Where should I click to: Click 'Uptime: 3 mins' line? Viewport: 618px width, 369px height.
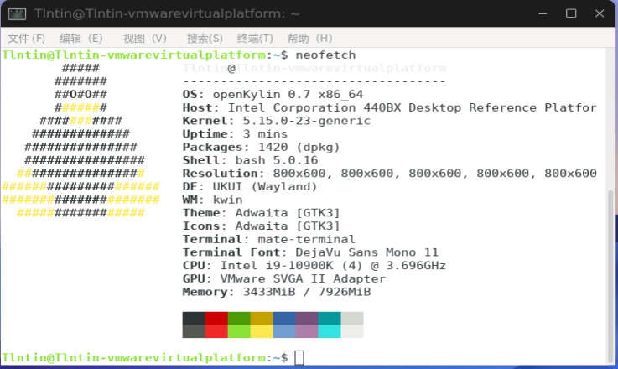pos(235,134)
